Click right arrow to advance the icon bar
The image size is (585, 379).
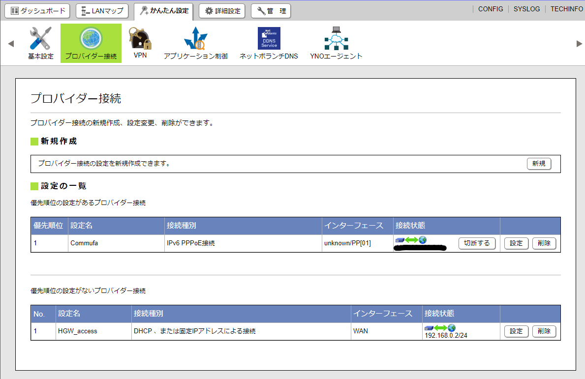(x=579, y=44)
